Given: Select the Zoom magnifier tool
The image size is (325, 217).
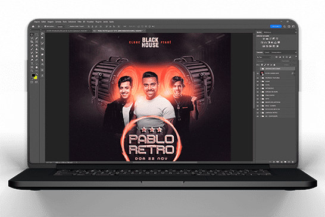Looking at the screenshot, I should click(32, 71).
